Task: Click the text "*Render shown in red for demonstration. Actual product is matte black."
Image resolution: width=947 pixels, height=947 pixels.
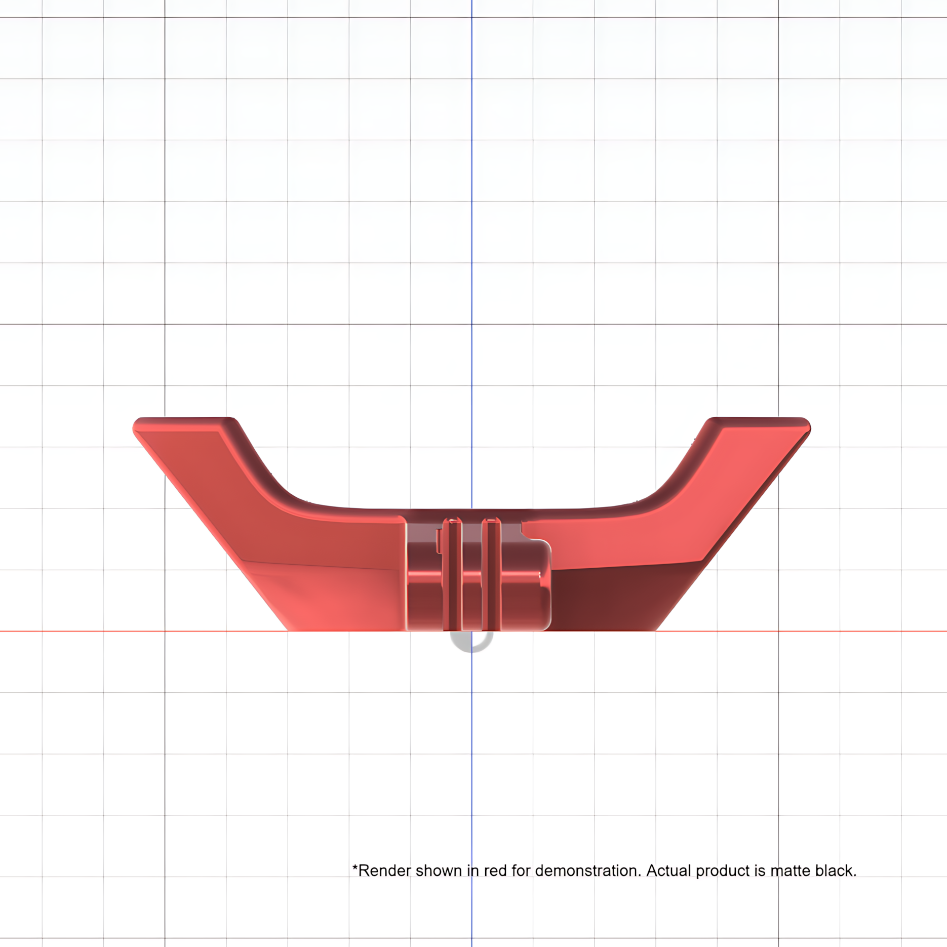Action: click(604, 871)
